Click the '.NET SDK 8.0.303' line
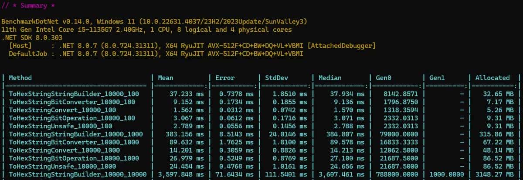Screen dimensions: 523x180 [32, 38]
